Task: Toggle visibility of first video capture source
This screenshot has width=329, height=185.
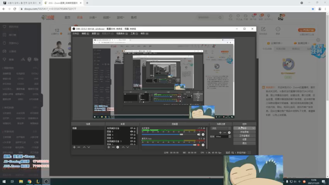Action: [x=131, y=128]
